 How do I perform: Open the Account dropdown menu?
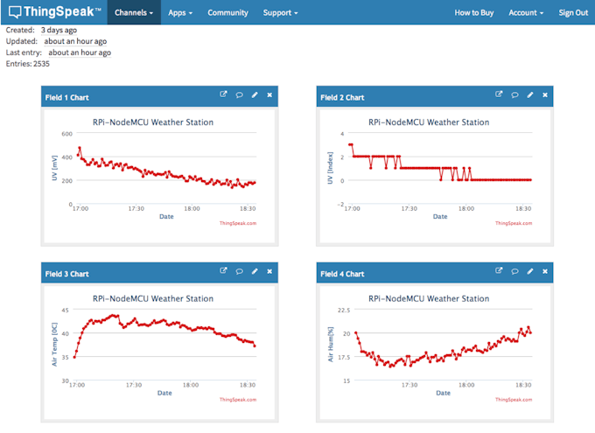click(526, 13)
